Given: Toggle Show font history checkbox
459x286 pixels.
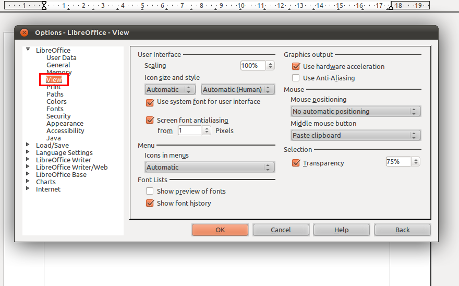Looking at the screenshot, I should pyautogui.click(x=150, y=203).
